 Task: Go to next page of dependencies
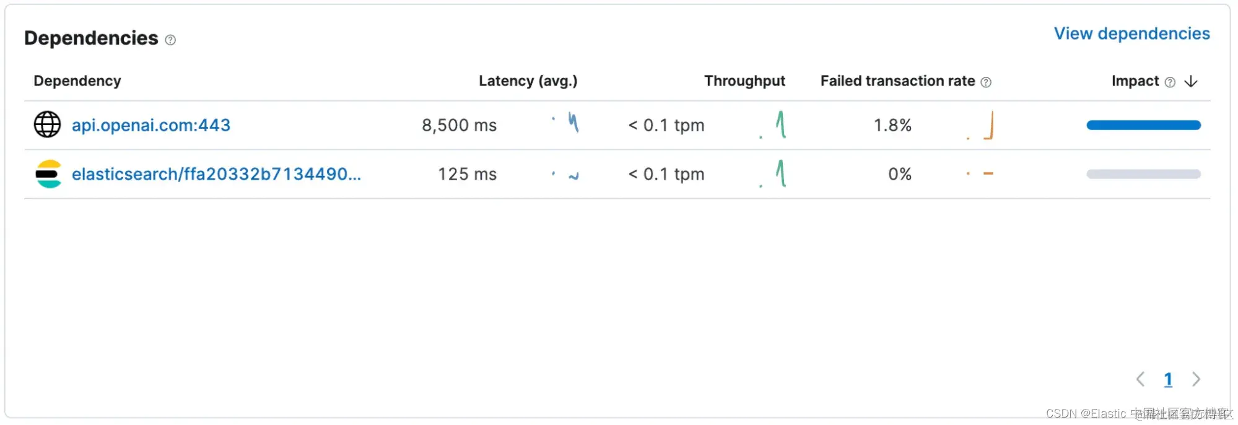click(x=1196, y=379)
